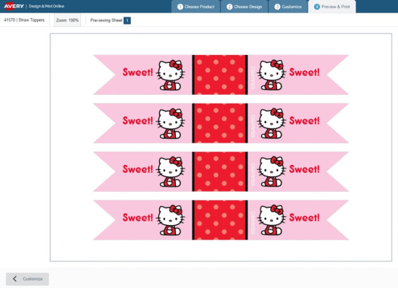Select the second straw topper label in the preview
398x288 pixels.
click(221, 123)
